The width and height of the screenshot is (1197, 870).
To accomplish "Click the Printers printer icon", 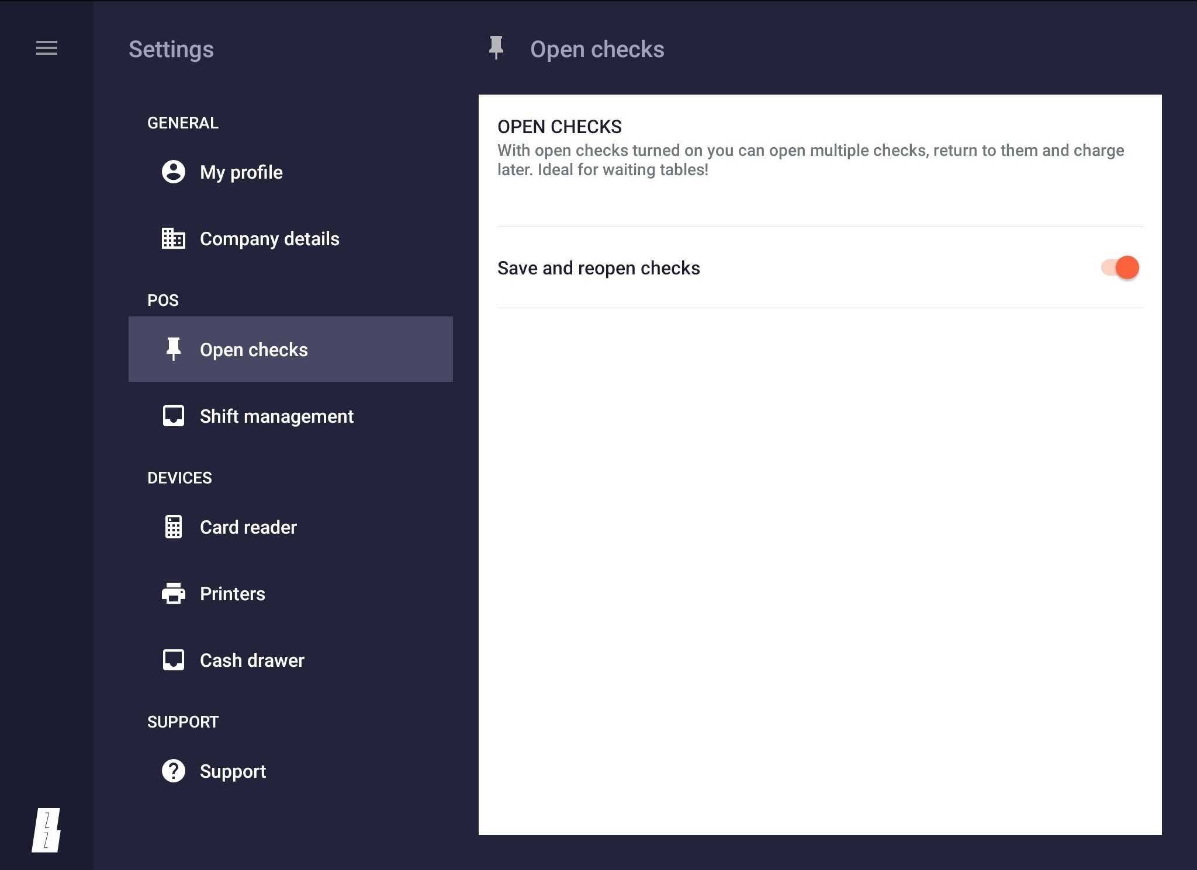I will coord(173,593).
